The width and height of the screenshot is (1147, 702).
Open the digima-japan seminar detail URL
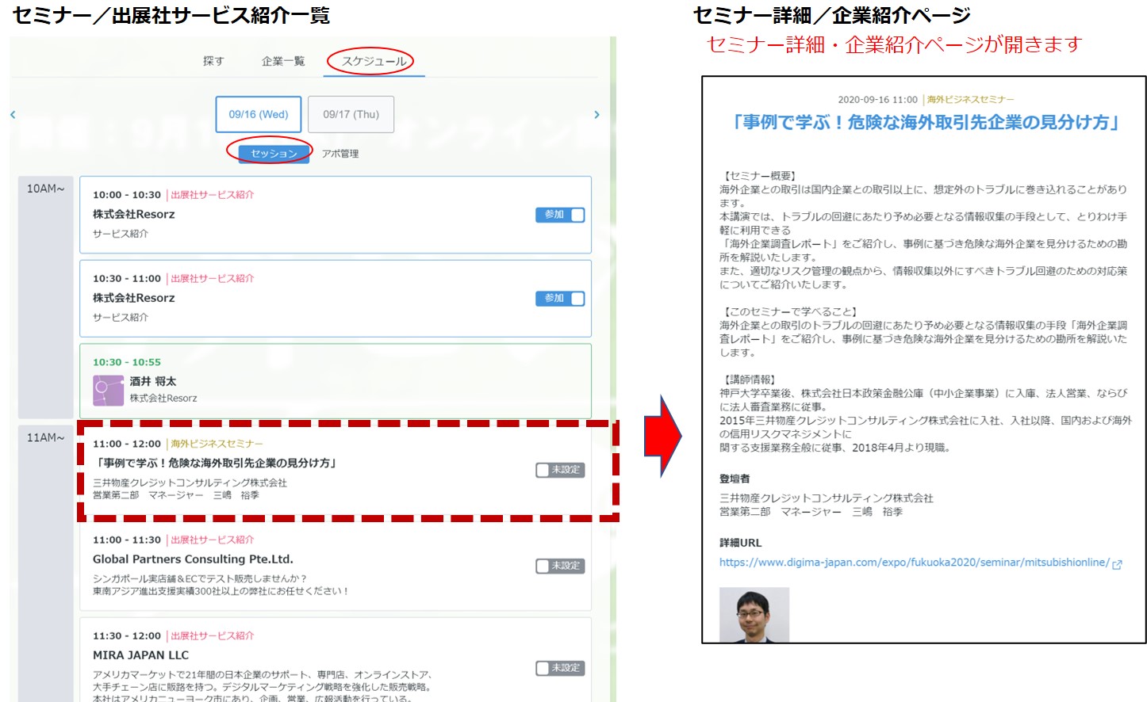click(x=914, y=563)
